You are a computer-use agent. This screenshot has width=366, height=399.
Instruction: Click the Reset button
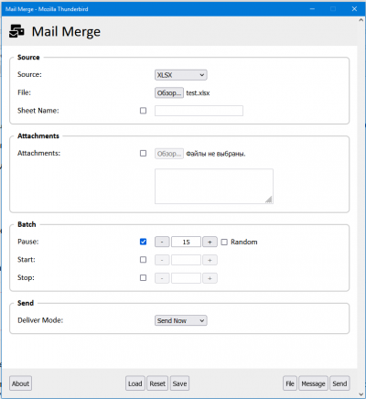157,383
